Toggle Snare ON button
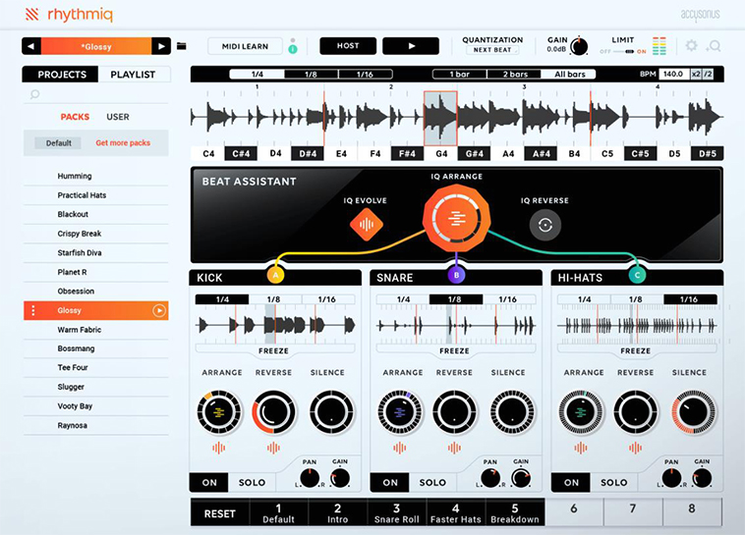The image size is (745, 535). (390, 482)
